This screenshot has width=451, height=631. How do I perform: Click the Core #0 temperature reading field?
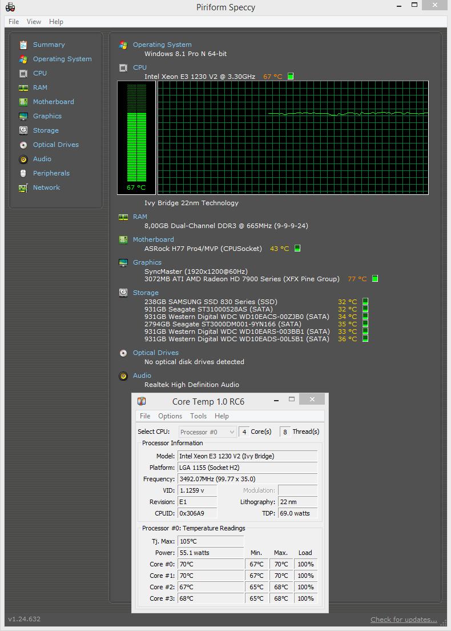coord(211,564)
